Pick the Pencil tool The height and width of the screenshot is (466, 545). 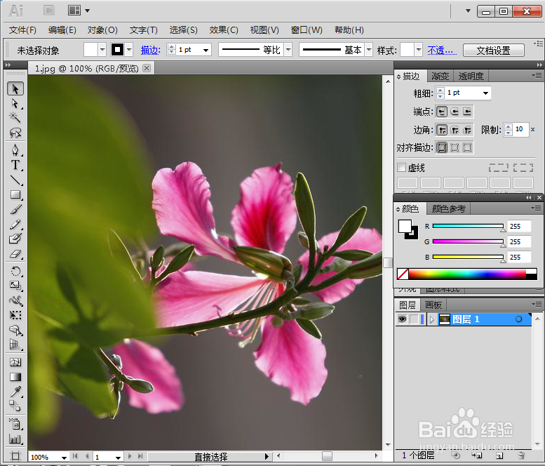pyautogui.click(x=15, y=225)
